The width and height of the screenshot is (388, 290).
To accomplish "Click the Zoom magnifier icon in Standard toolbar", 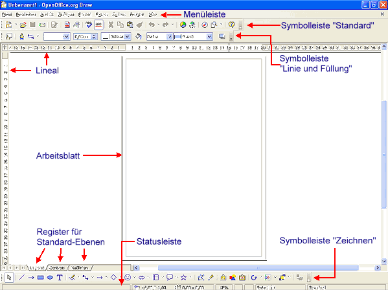I will 214,25.
